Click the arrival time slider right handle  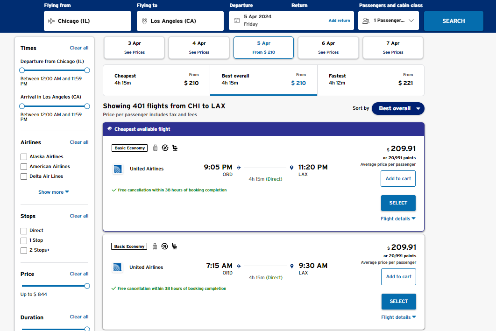pos(87,106)
